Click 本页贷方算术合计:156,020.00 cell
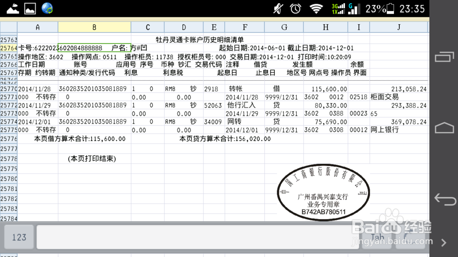This screenshot has width=458, height=257. [225, 139]
